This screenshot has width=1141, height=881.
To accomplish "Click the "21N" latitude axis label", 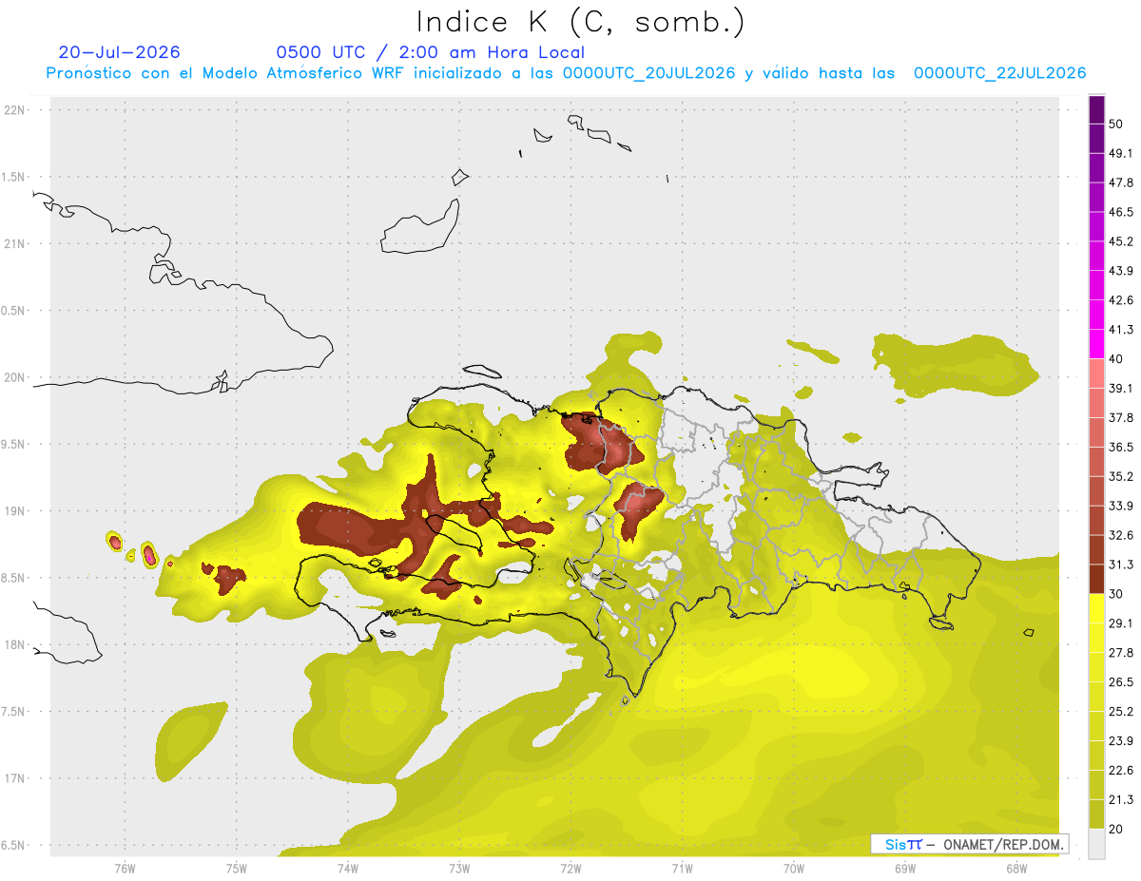I will (x=15, y=243).
